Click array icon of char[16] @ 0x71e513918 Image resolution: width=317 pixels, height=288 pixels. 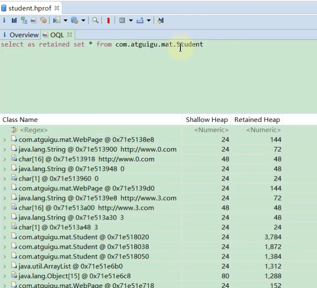[x=14, y=158]
